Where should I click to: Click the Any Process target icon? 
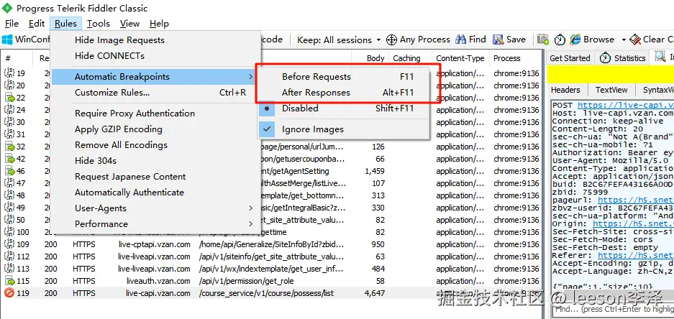click(391, 40)
